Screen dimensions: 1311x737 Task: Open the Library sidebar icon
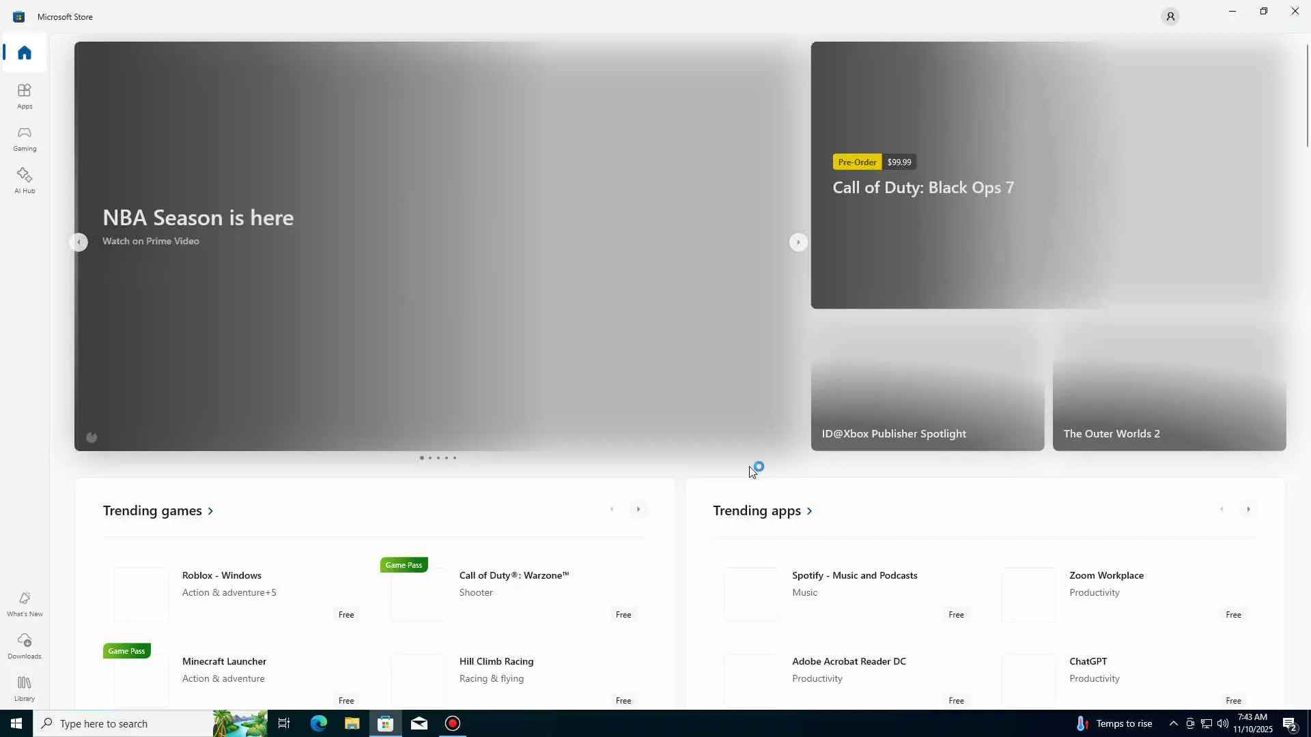pos(25,688)
